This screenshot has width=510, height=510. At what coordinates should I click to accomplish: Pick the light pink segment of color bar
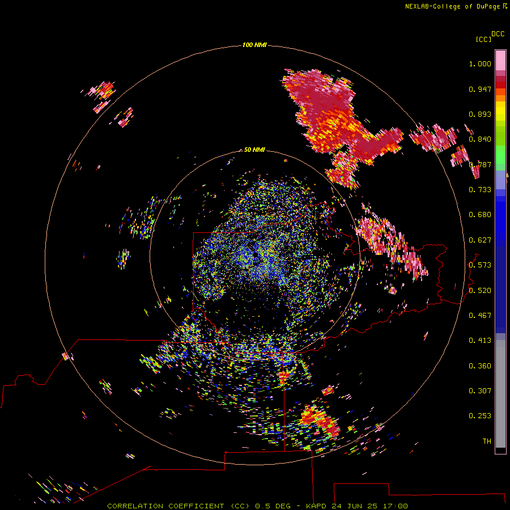coord(500,61)
